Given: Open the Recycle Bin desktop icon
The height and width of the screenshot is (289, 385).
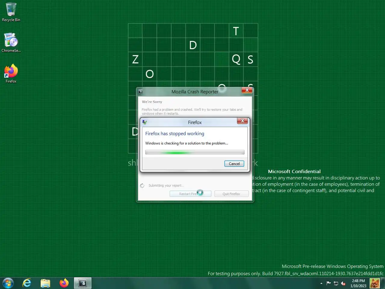Looking at the screenshot, I should (11, 12).
